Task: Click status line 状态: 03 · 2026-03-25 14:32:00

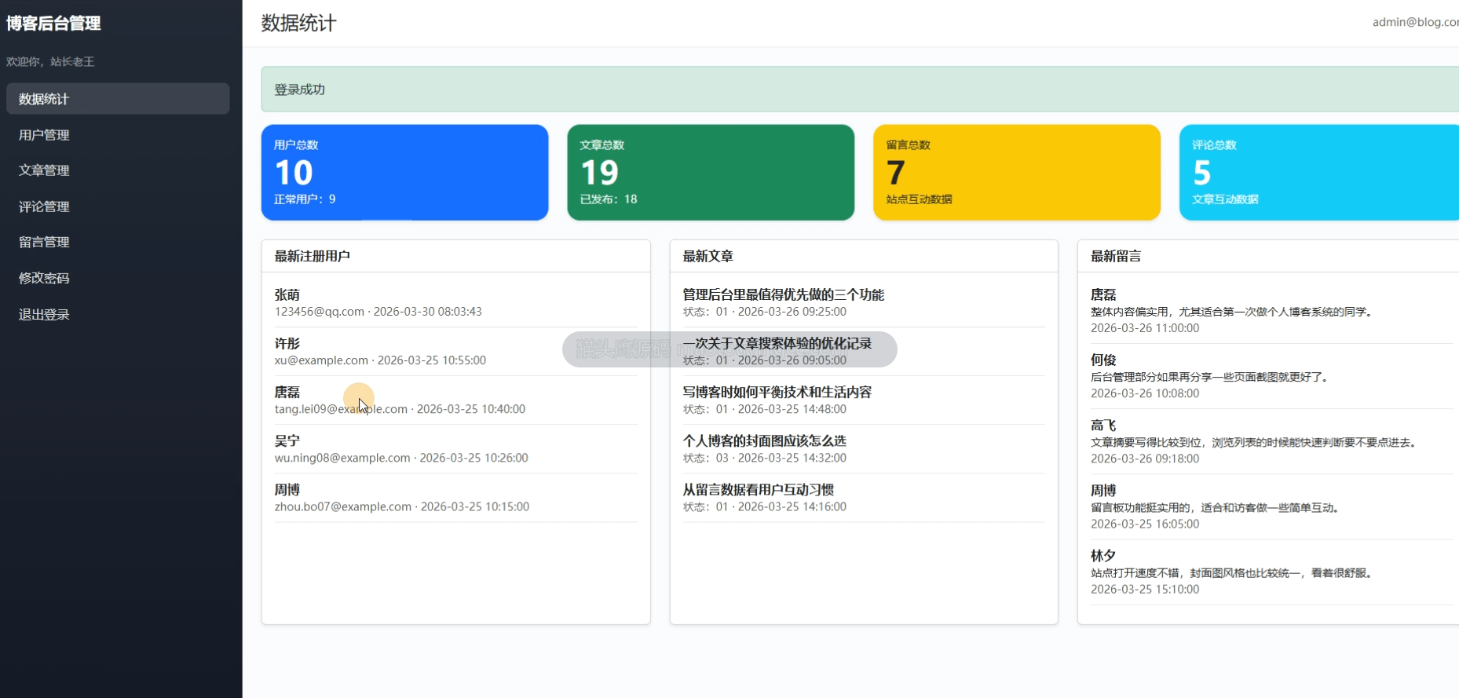Action: click(x=764, y=458)
